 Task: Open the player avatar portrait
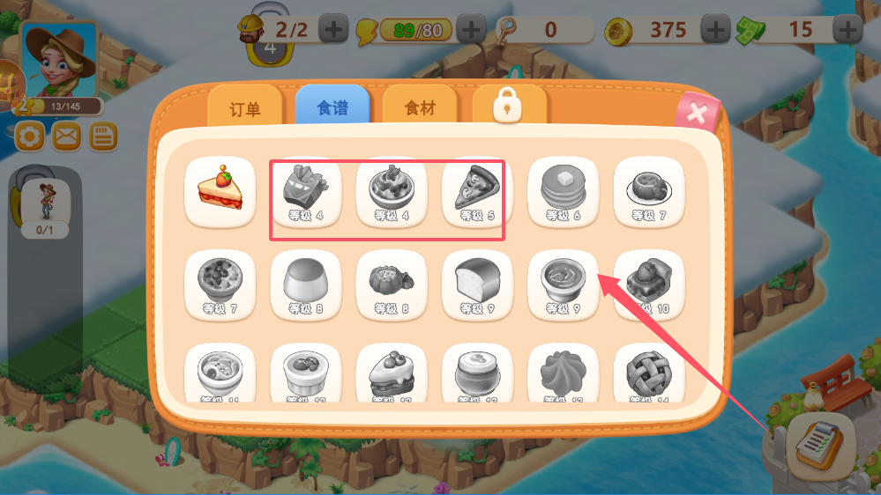[x=60, y=61]
